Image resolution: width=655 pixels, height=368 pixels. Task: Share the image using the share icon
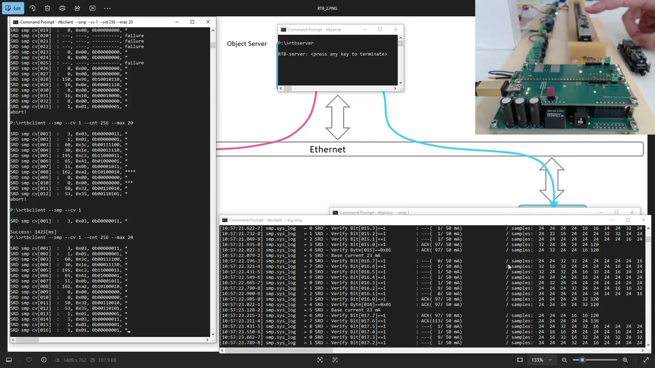[77, 8]
